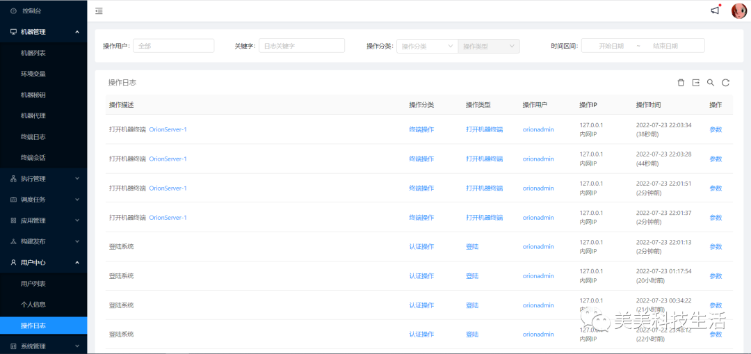Image resolution: width=751 pixels, height=354 pixels.
Task: Click the 操作用户 column header
Action: [535, 105]
